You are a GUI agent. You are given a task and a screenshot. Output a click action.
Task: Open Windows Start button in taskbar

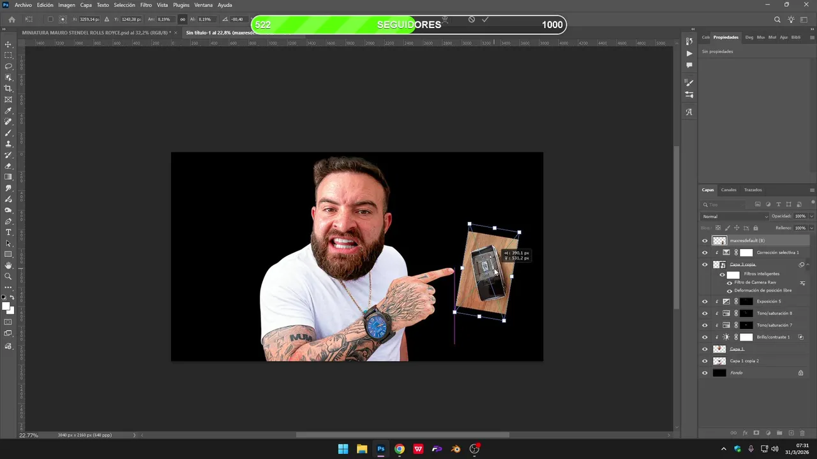tap(343, 449)
